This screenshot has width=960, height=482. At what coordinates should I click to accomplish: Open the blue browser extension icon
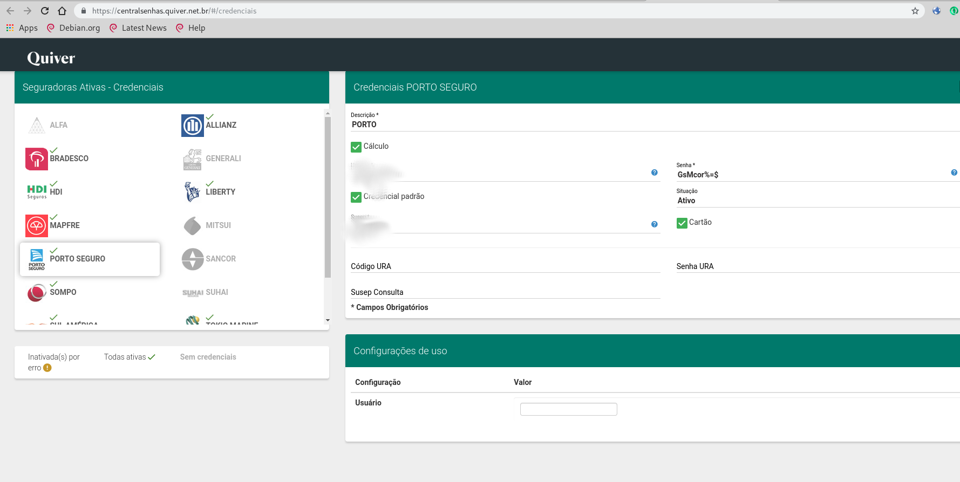(x=936, y=11)
